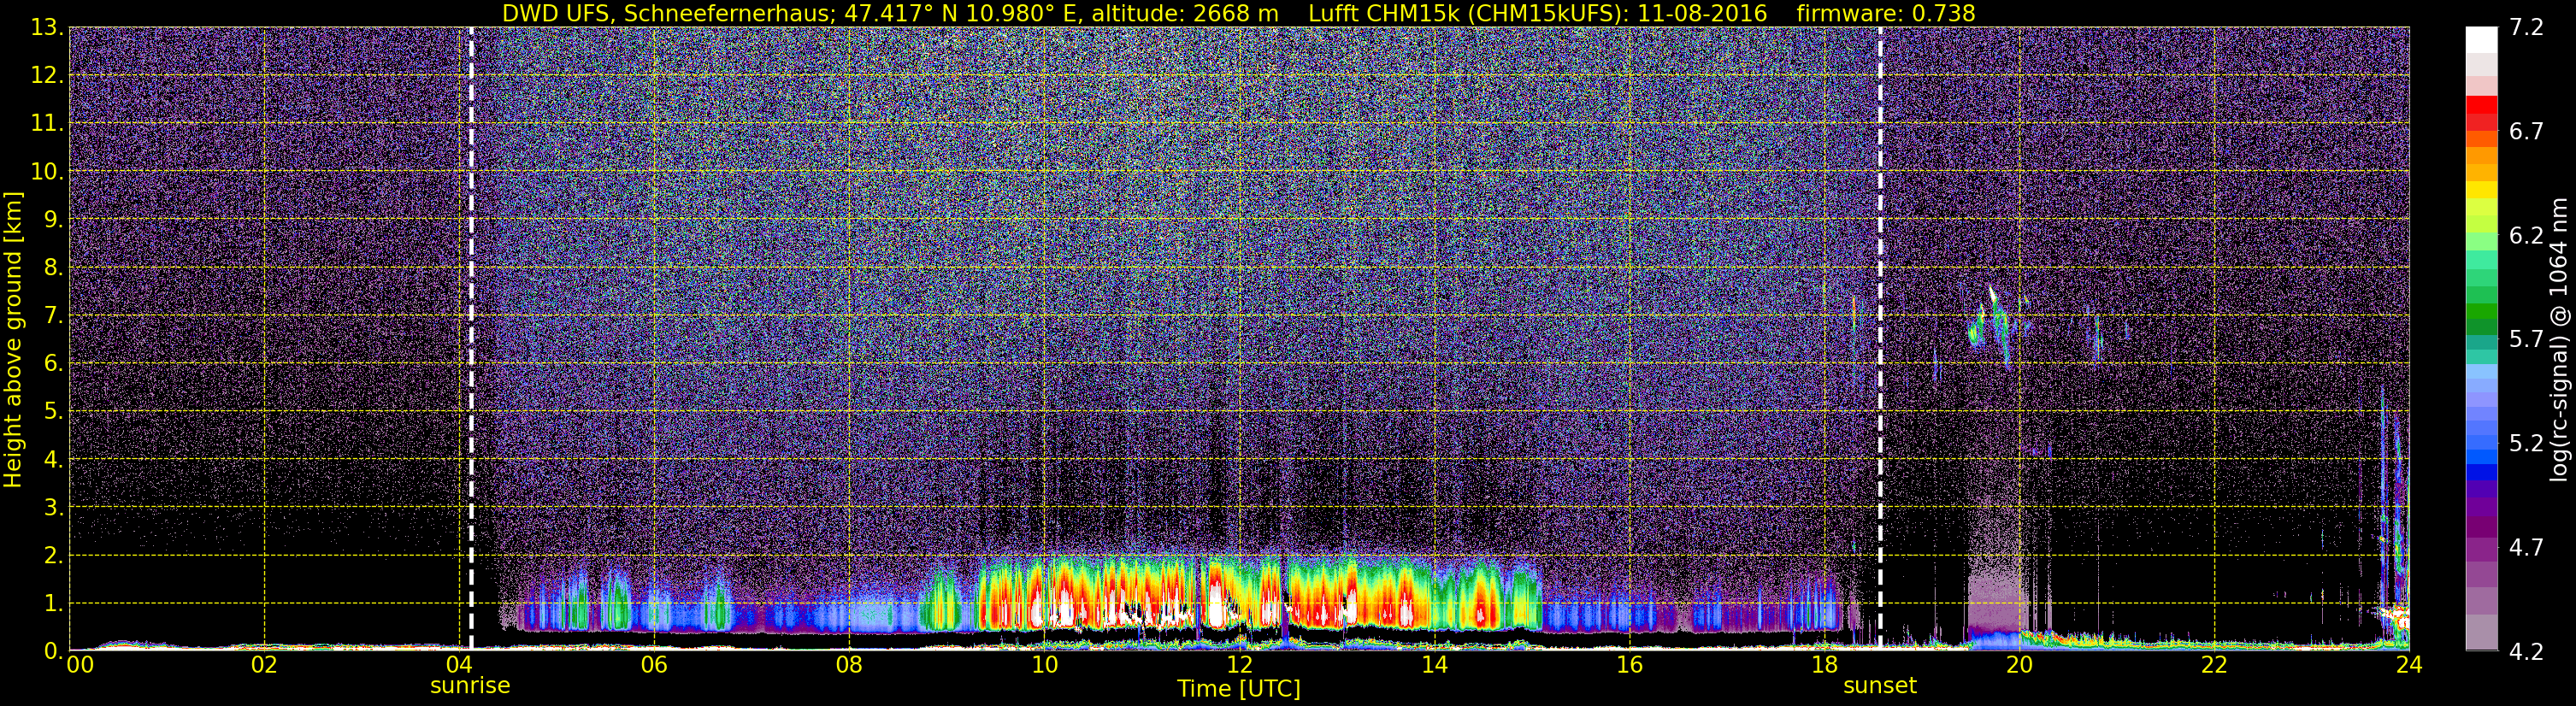Screen dimensions: 2576x706
Task: Click colorbar value label '5.2'
Action: tap(2526, 443)
